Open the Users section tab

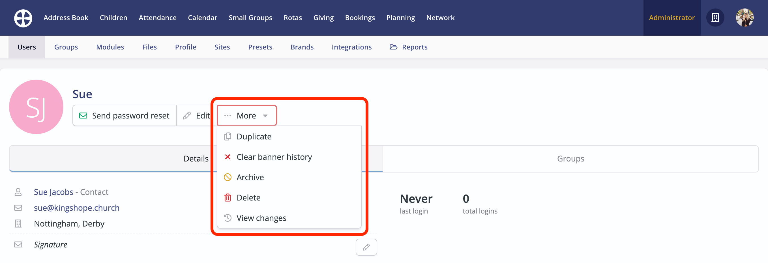pos(27,47)
